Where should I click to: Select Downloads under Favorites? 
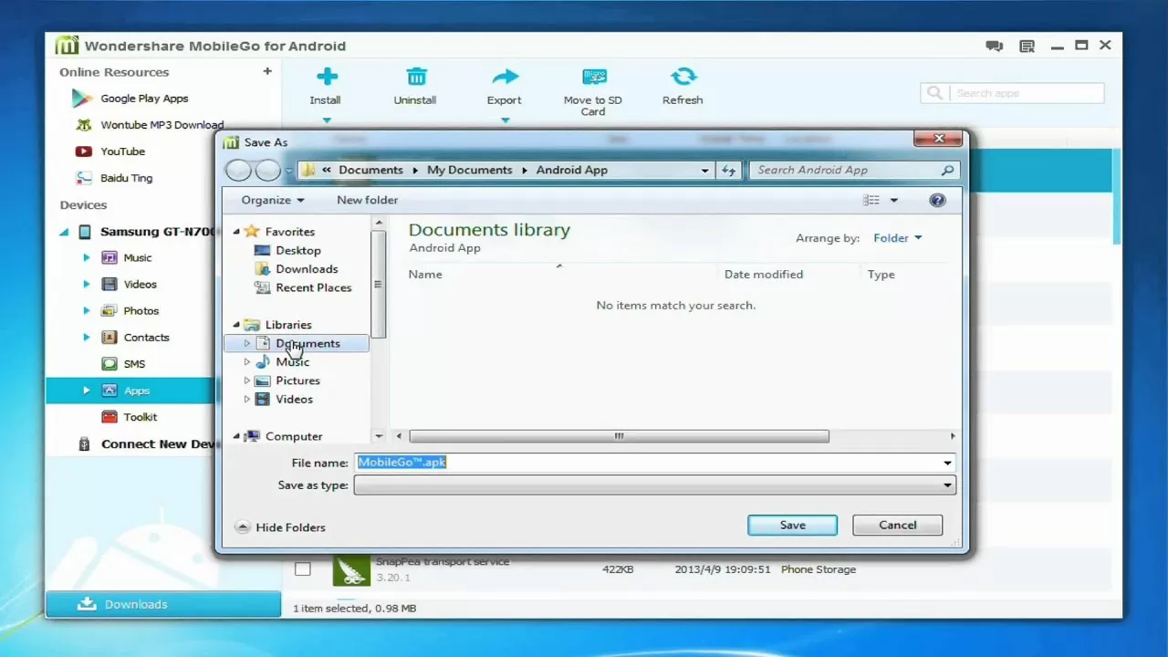[307, 269]
